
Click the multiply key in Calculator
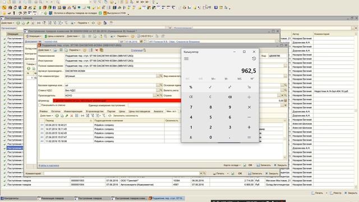249,107
